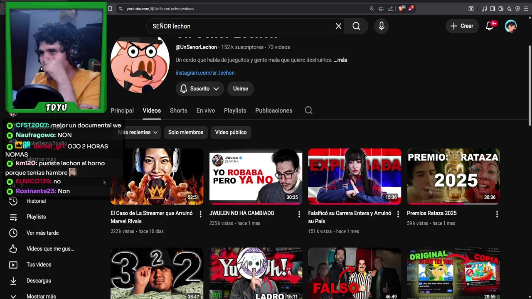Viewport: 532px width, 299px height.
Task: Open JWULEN NO HA CAMBIADO thumbnail
Action: (256, 176)
